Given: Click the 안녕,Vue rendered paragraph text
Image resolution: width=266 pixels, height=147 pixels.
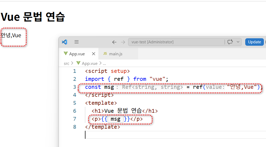Looking at the screenshot, I should pyautogui.click(x=11, y=35).
